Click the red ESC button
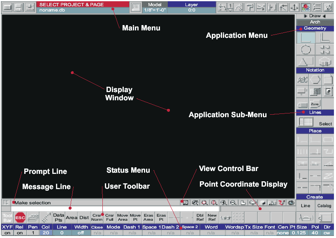 point(20,217)
